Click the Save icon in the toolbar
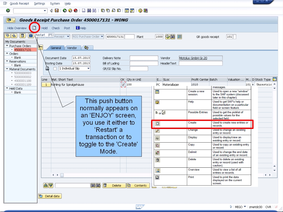This screenshot has width=283, height=212. tap(56, 11)
